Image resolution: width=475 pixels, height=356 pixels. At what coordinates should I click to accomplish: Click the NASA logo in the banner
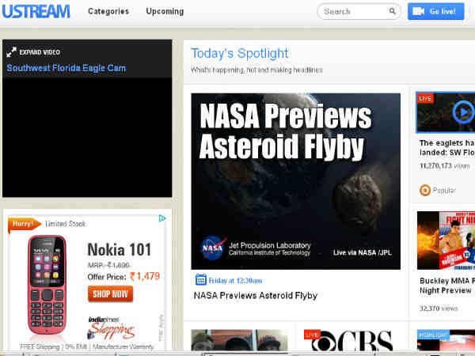click(213, 248)
